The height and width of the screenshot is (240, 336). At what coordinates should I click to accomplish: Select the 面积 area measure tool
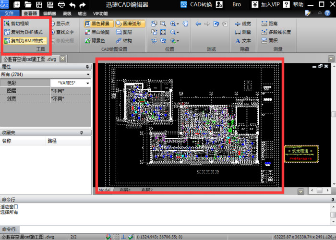point(270,40)
